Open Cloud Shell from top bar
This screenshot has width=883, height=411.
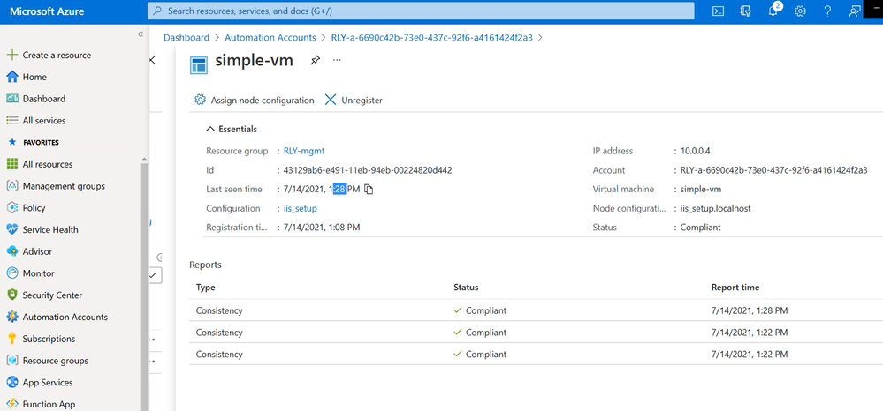pos(718,11)
